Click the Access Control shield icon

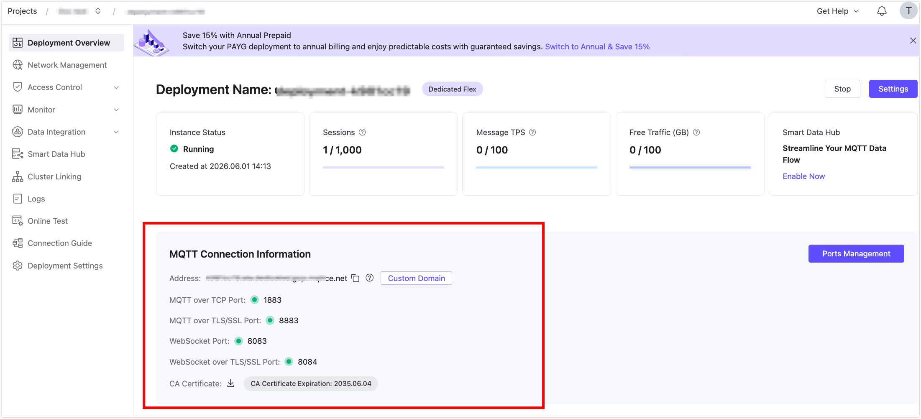[x=18, y=87]
